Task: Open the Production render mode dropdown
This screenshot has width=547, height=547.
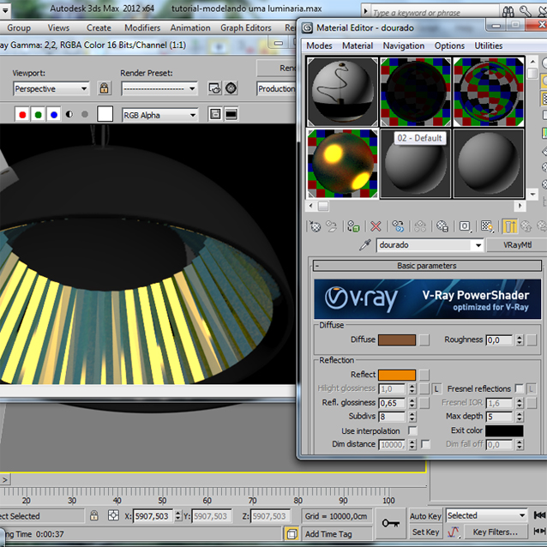Action: [x=276, y=88]
